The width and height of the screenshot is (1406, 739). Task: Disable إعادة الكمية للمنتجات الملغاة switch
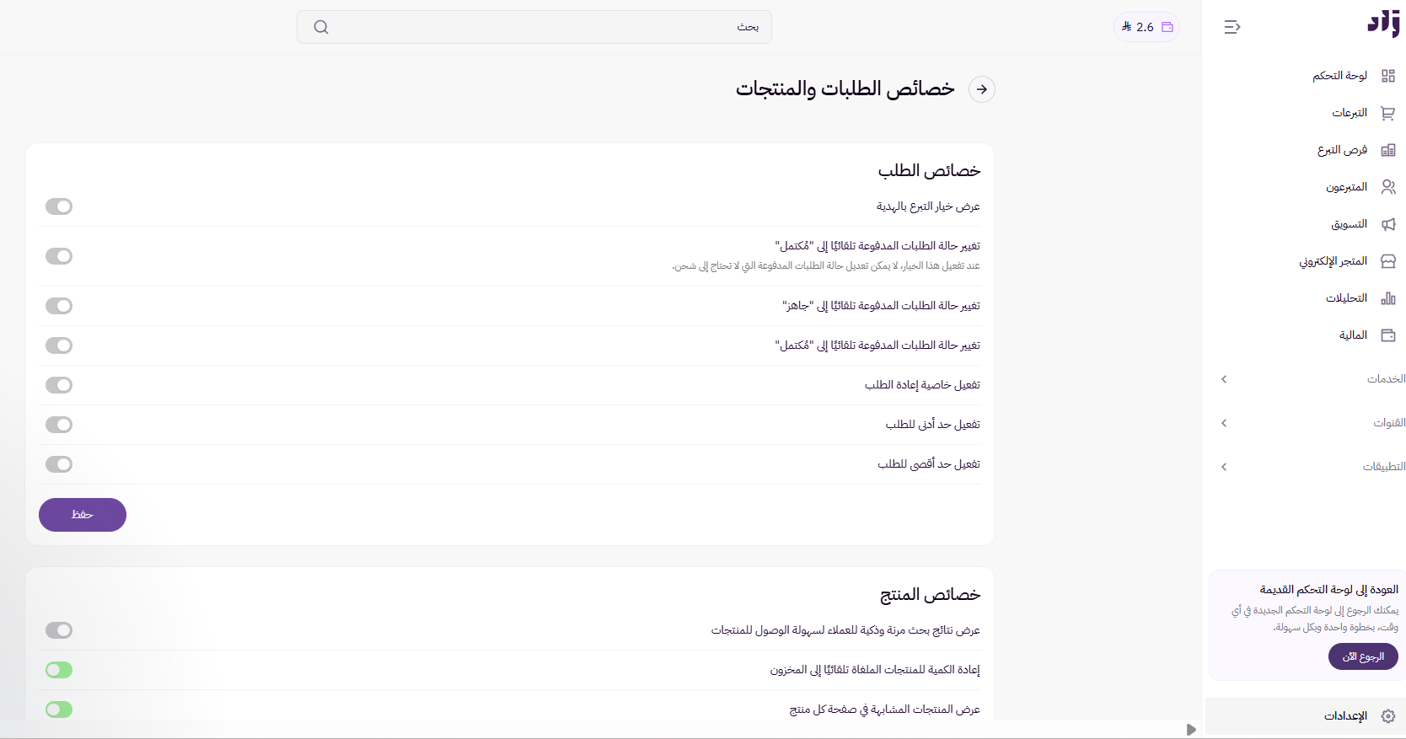point(59,670)
